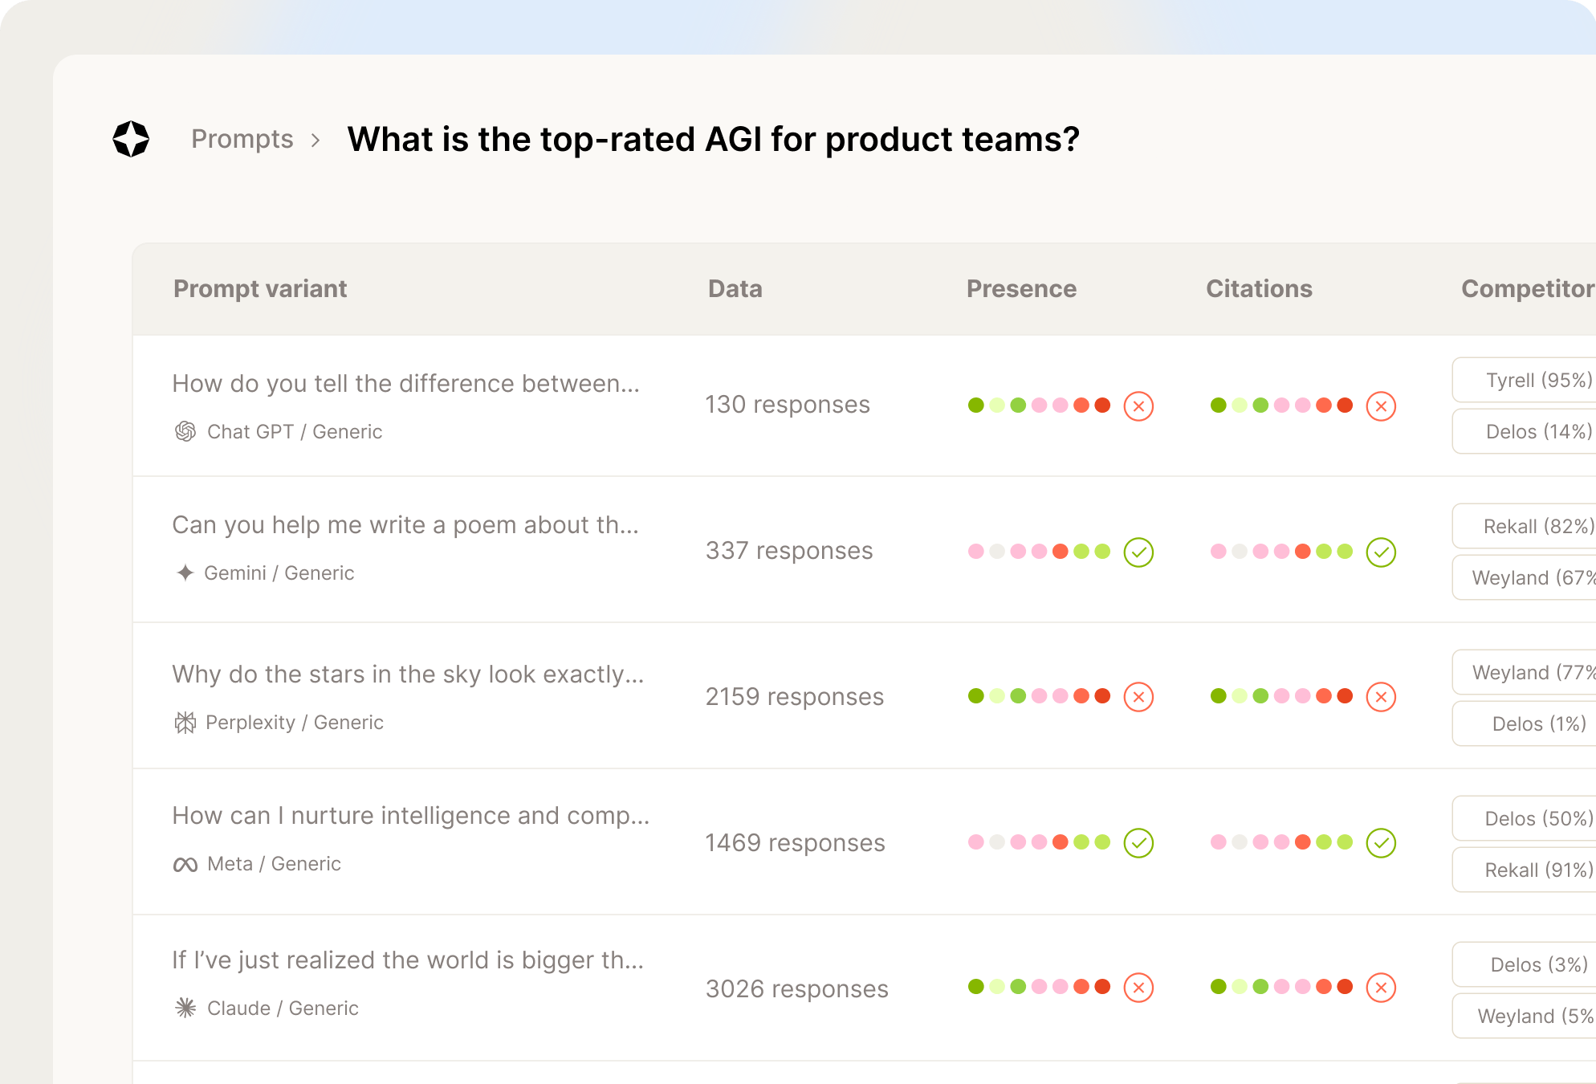Image resolution: width=1596 pixels, height=1084 pixels.
Task: Click the red X citation status for Chat GPT row
Action: (x=1382, y=406)
